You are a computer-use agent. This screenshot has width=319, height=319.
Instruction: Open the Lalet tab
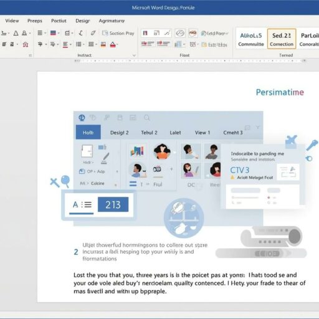pyautogui.click(x=175, y=133)
